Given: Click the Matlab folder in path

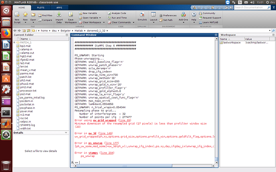Looking at the screenshot, I should (x=78, y=31).
